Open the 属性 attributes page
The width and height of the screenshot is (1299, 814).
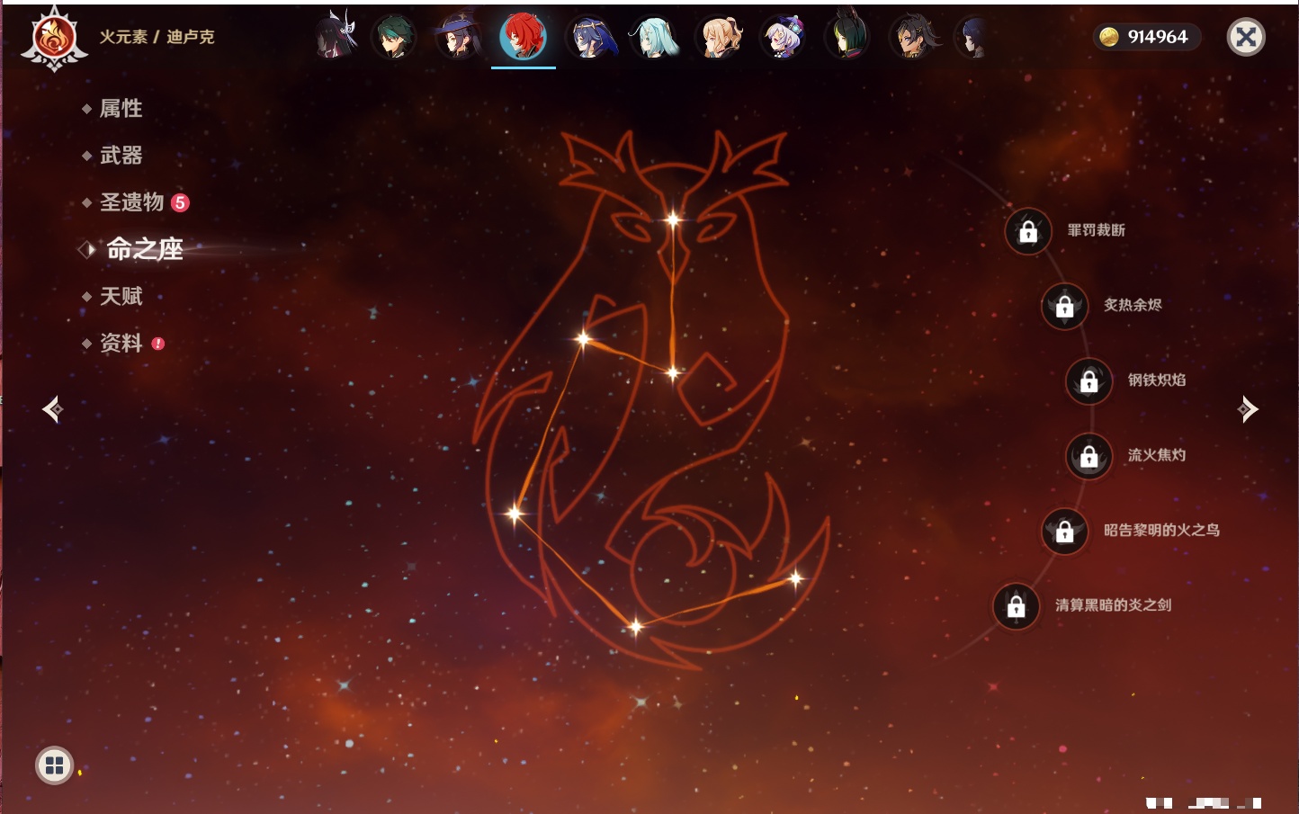[121, 109]
